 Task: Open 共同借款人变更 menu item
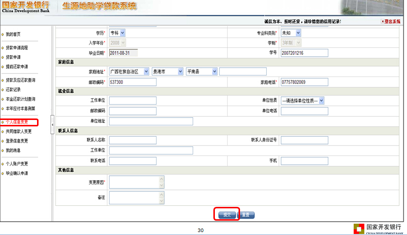click(18, 131)
